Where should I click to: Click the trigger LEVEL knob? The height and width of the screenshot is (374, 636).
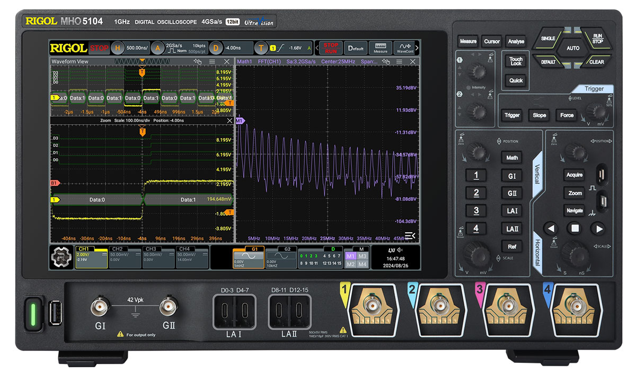click(597, 113)
